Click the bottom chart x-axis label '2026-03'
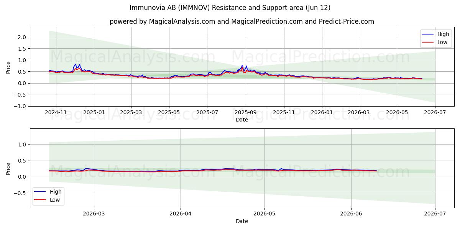 click(x=94, y=214)
